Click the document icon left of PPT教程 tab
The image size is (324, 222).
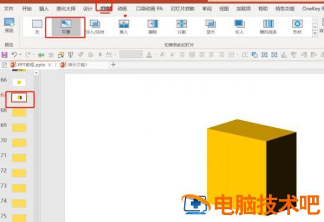4,65
